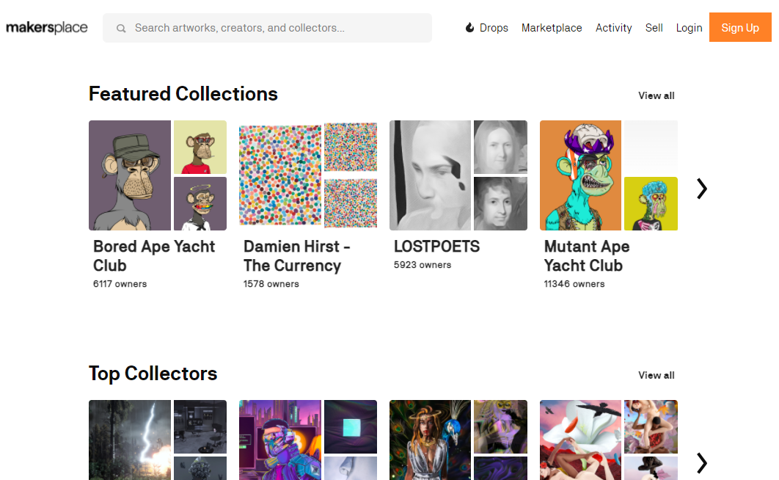Open woman with peacock collector artwork
This screenshot has height=480, width=779.
pos(431,440)
